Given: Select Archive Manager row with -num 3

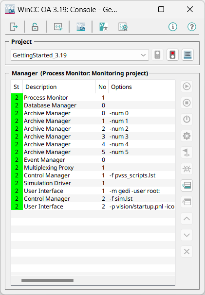Looking at the screenshot, I should pyautogui.click(x=93, y=137).
